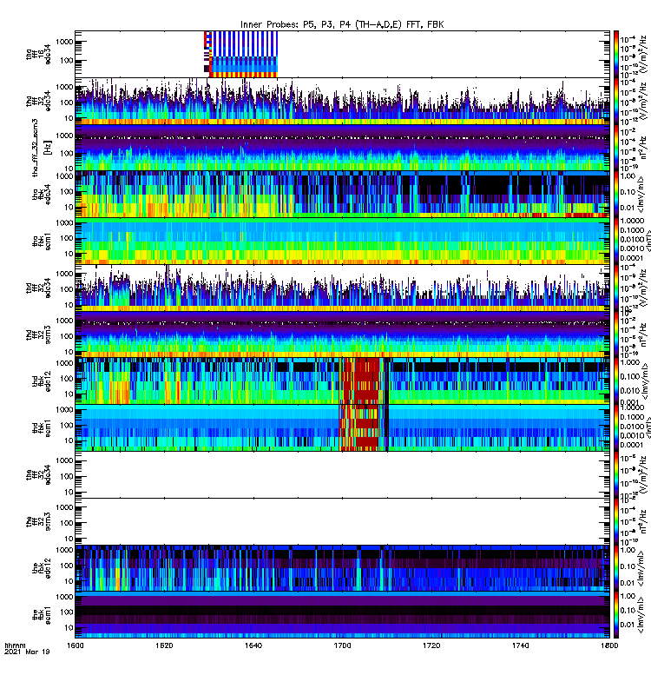
Task: Click the color bar beside thd fbk edc12 panel
Action: [x=616, y=381]
